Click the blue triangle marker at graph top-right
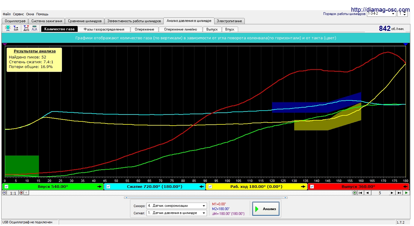 pyautogui.click(x=406, y=44)
